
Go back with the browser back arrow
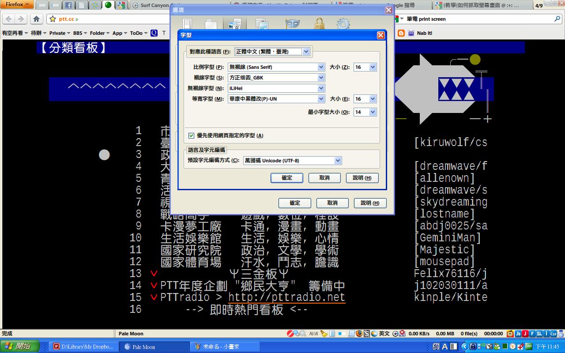click(x=9, y=19)
